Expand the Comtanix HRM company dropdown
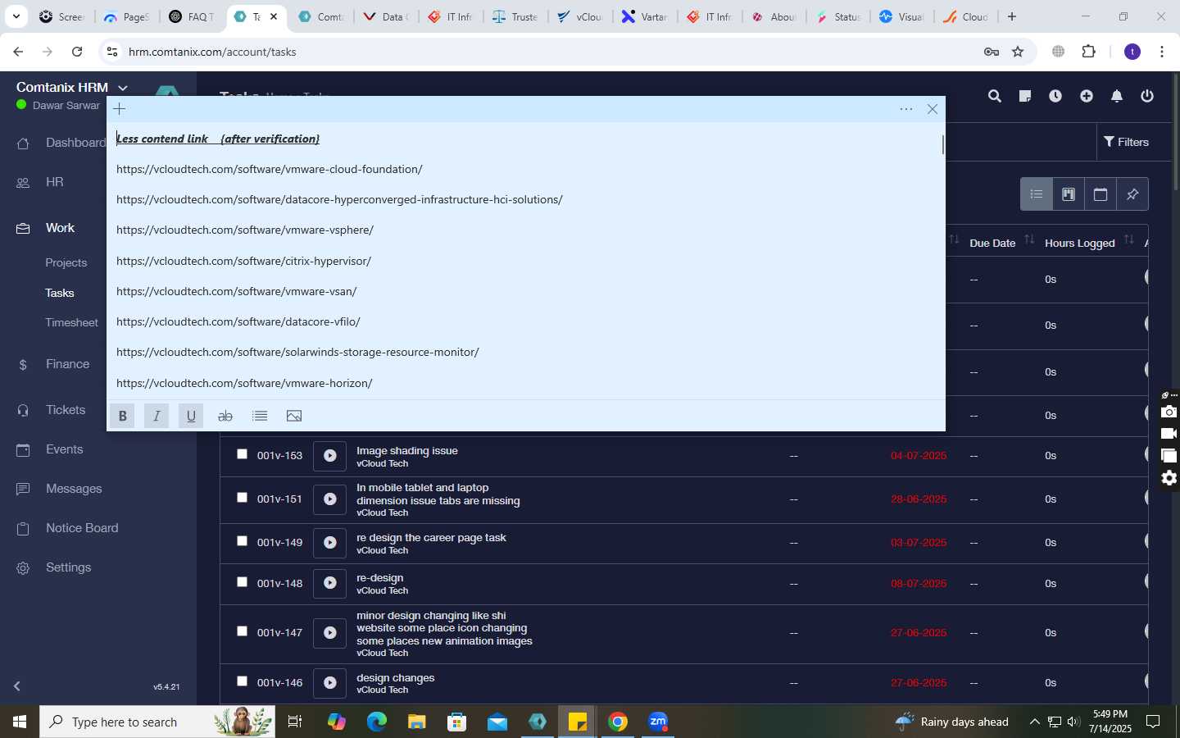Image resolution: width=1180 pixels, height=738 pixels. (123, 88)
